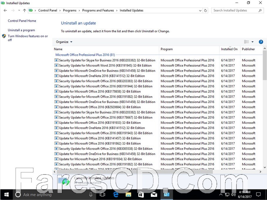Refresh the Installed Updates list
267x200 pixels.
click(x=205, y=10)
